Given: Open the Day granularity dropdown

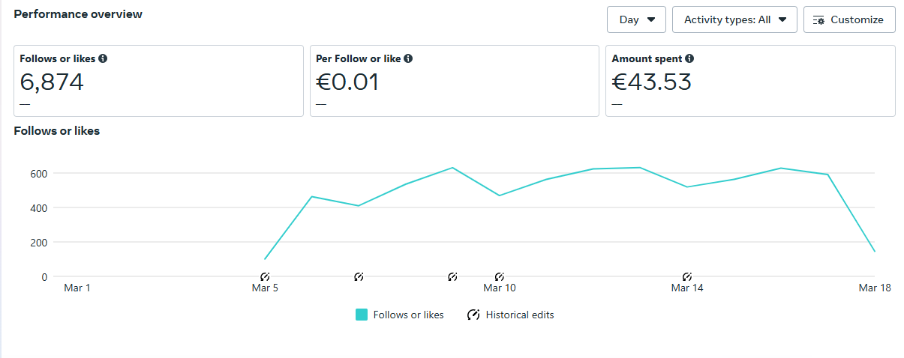Looking at the screenshot, I should click(636, 20).
